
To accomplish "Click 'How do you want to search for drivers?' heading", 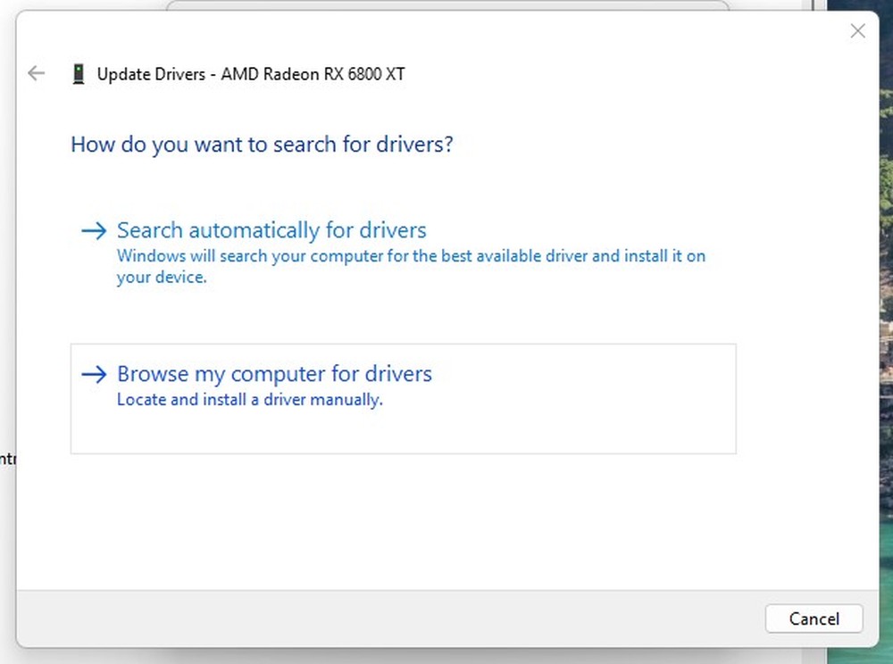I will click(x=262, y=145).
